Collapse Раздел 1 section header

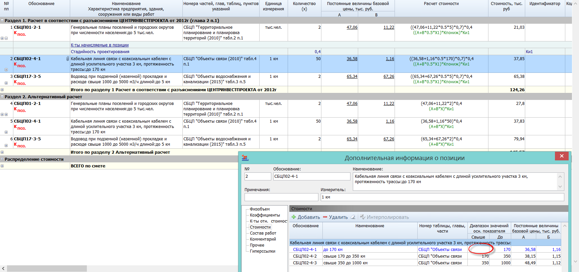tap(2, 21)
